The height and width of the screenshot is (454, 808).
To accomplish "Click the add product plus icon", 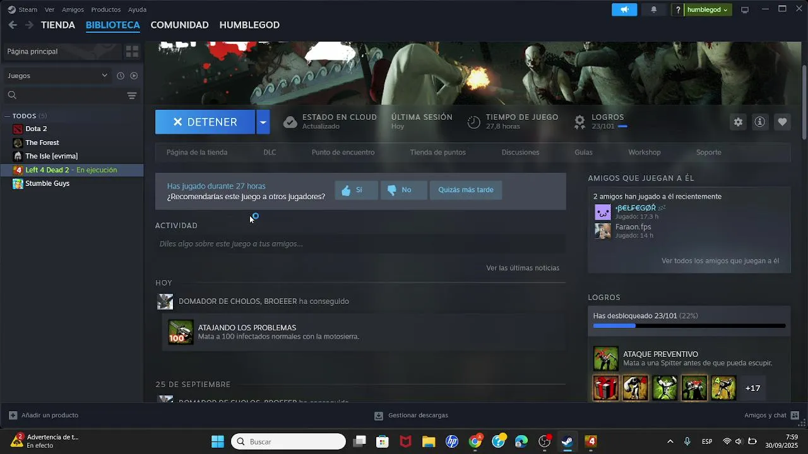I will pyautogui.click(x=13, y=416).
